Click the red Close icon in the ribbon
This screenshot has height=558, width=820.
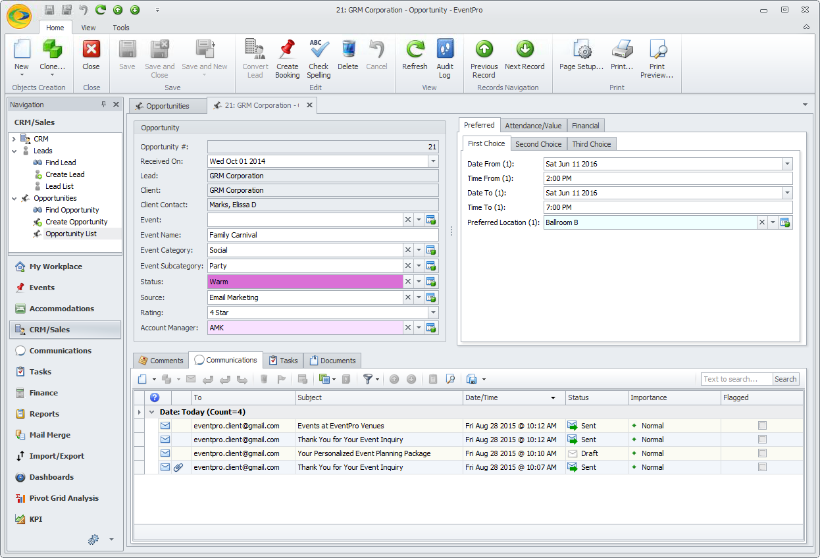coord(91,50)
